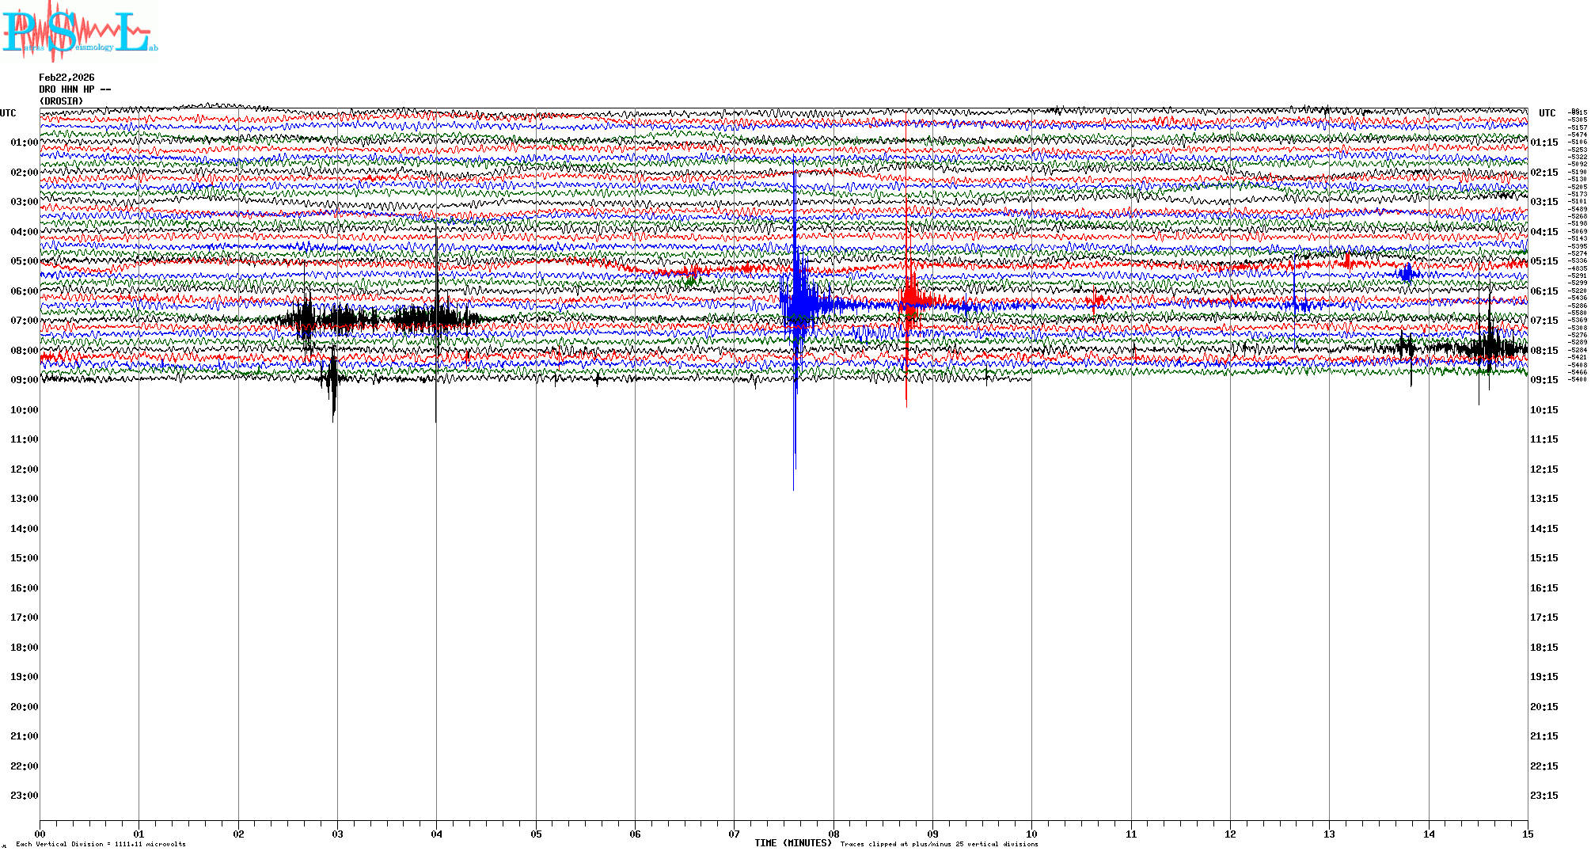Click the traces clipped footnote text

pos(939,844)
